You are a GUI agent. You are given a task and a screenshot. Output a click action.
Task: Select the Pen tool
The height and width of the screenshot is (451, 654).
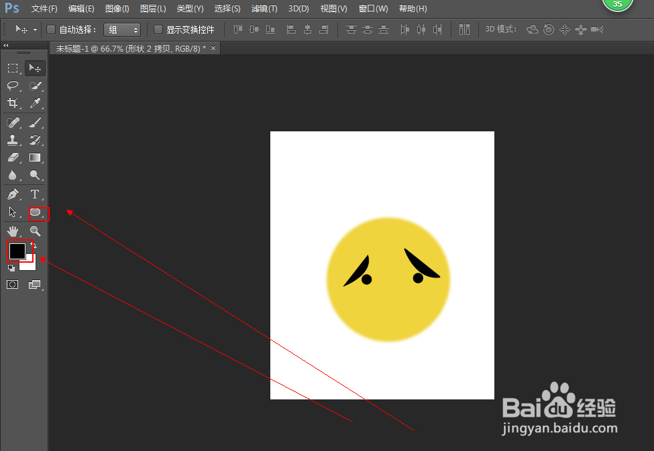[x=13, y=194]
